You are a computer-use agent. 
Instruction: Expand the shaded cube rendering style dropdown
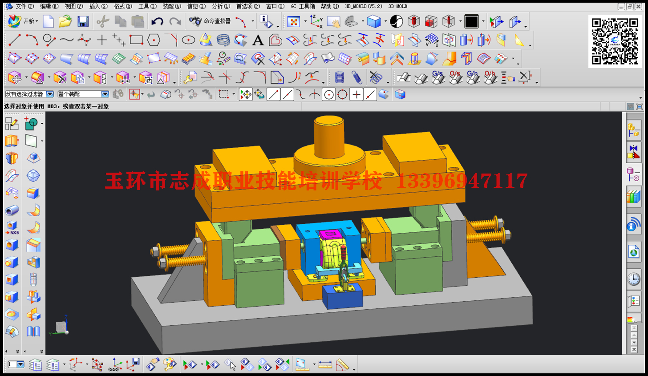(385, 21)
